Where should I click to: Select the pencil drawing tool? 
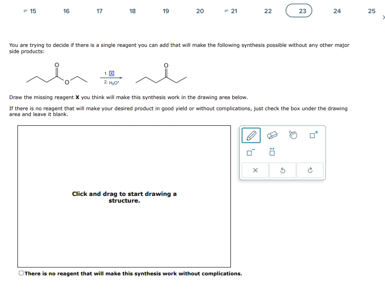251,135
